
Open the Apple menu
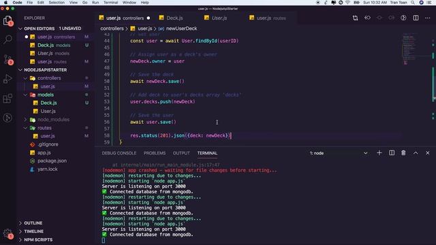click(x=5, y=3)
